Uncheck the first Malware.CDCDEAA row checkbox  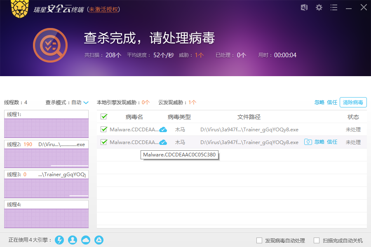tap(104, 129)
